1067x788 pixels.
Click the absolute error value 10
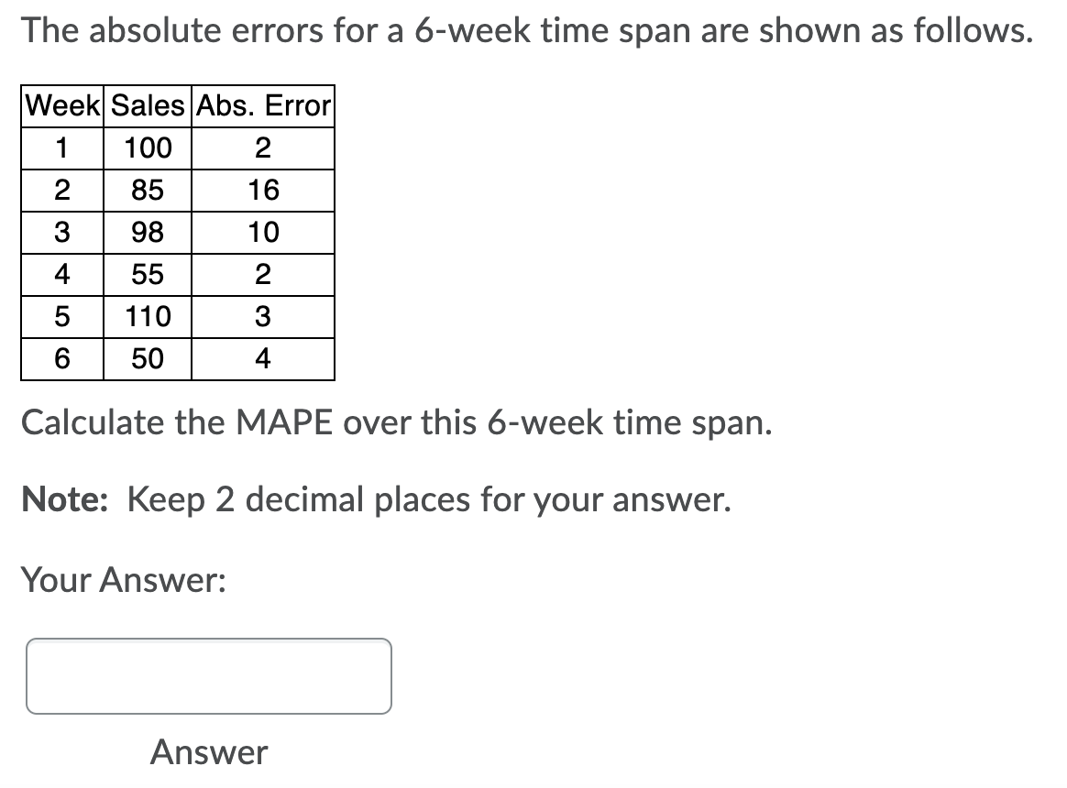[261, 232]
